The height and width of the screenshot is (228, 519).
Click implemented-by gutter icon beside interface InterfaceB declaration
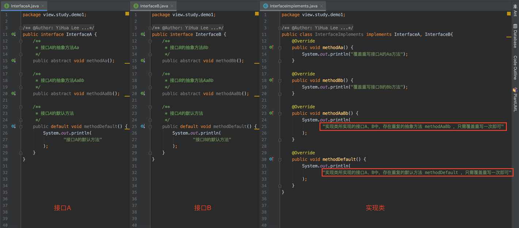tap(143, 34)
